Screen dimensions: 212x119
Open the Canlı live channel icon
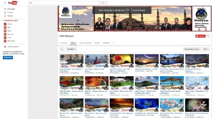point(5,37)
